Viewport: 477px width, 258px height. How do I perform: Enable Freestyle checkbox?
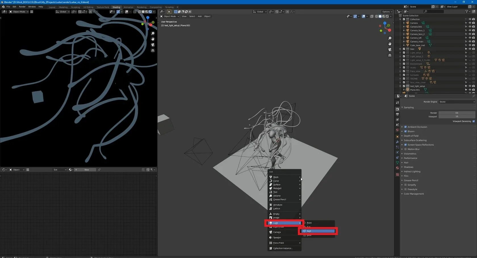(x=405, y=189)
